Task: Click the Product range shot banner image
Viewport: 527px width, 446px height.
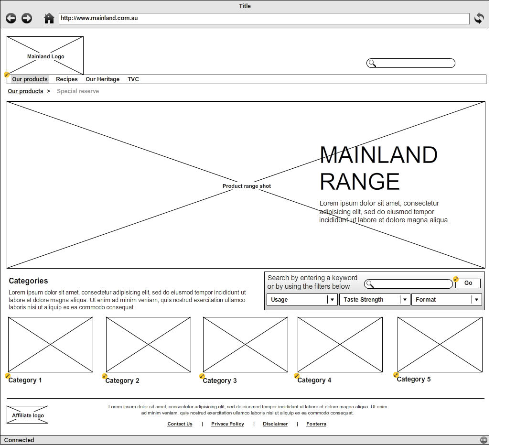Action: coord(246,185)
